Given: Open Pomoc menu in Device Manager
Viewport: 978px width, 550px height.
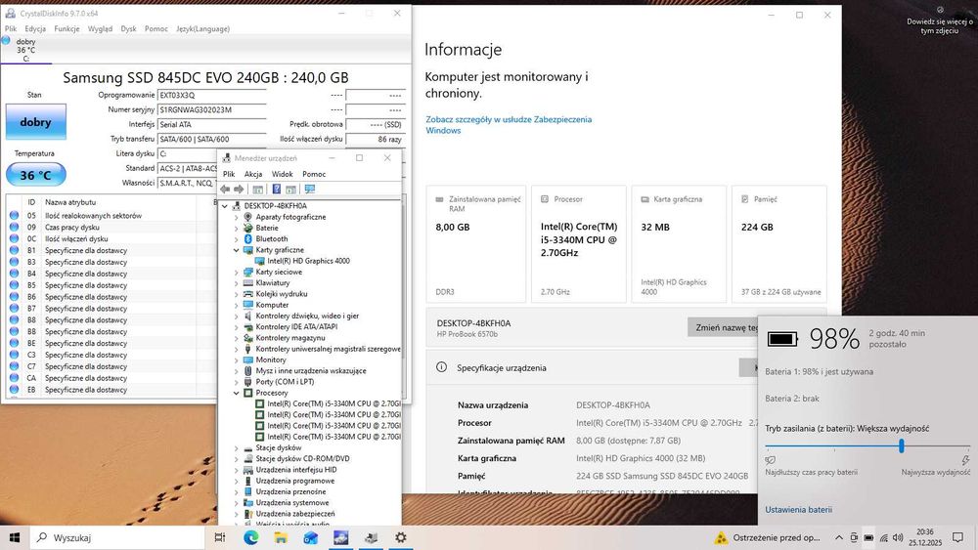Looking at the screenshot, I should [314, 175].
